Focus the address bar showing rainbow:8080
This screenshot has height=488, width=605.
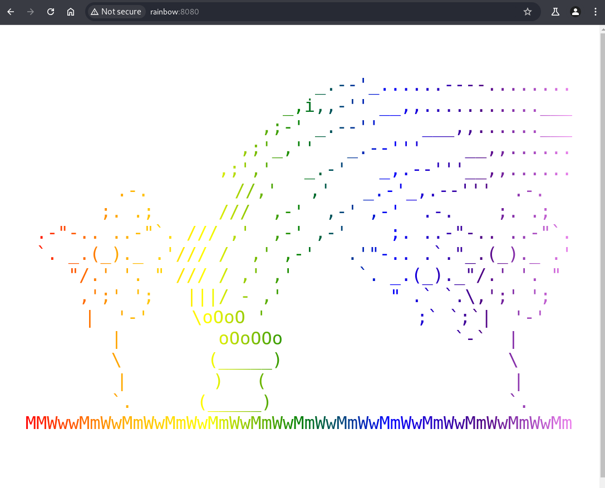[313, 12]
